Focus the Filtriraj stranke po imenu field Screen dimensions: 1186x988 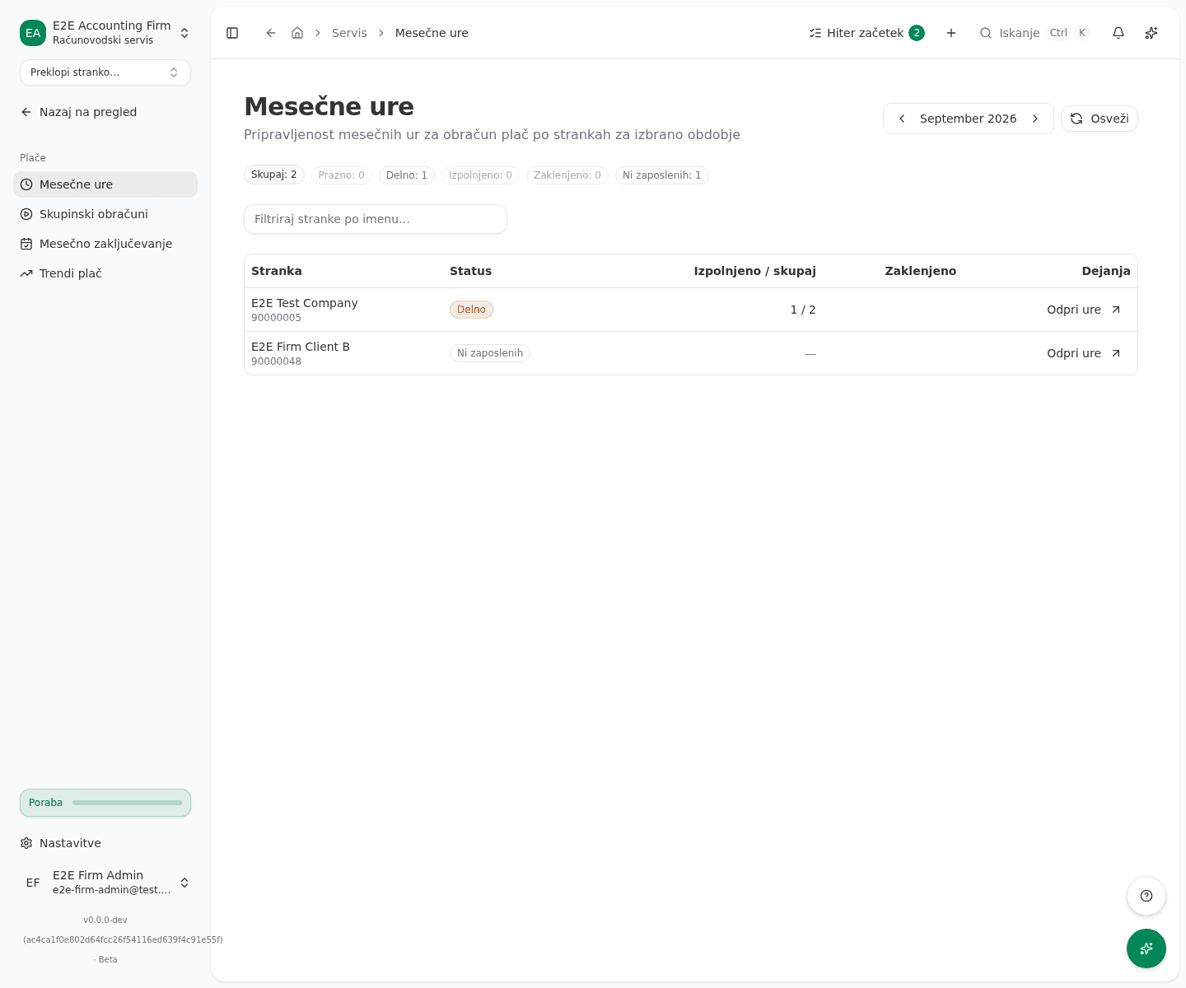click(376, 219)
